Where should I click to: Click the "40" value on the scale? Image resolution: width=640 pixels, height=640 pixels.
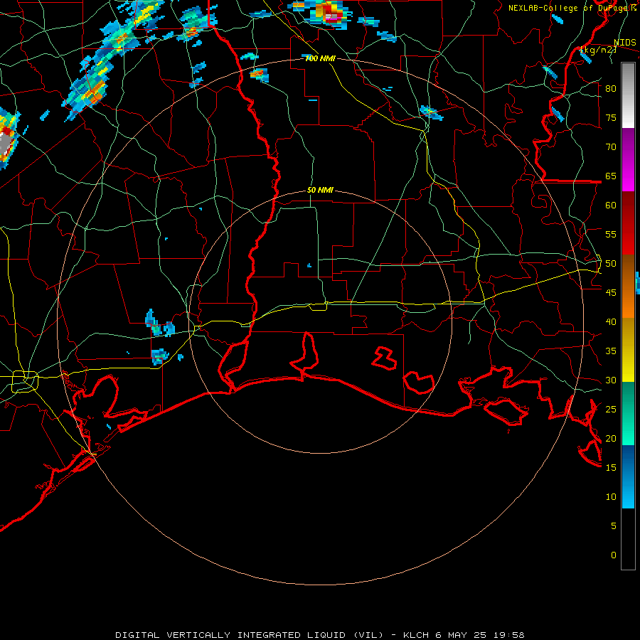click(x=611, y=321)
